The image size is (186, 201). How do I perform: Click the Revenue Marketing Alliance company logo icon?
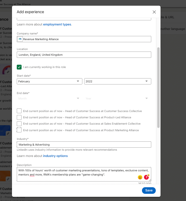tap(20, 39)
